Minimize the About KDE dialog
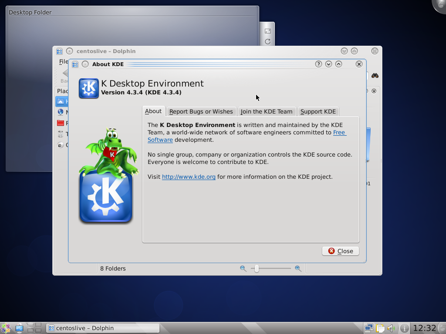Viewport: 446px width, 334px height. [328, 64]
